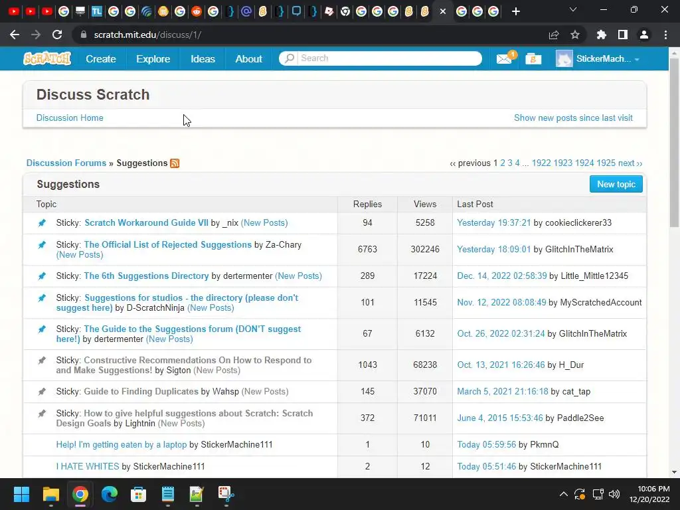Reload the page
The height and width of the screenshot is (510, 680).
coord(57,35)
